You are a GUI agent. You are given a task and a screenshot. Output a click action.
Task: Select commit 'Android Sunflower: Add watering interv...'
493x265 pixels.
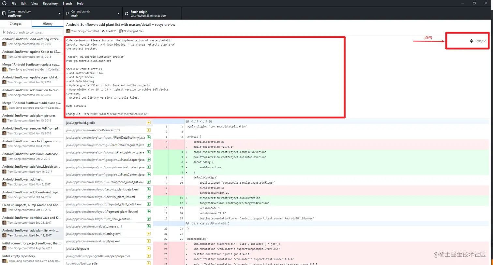point(32,41)
